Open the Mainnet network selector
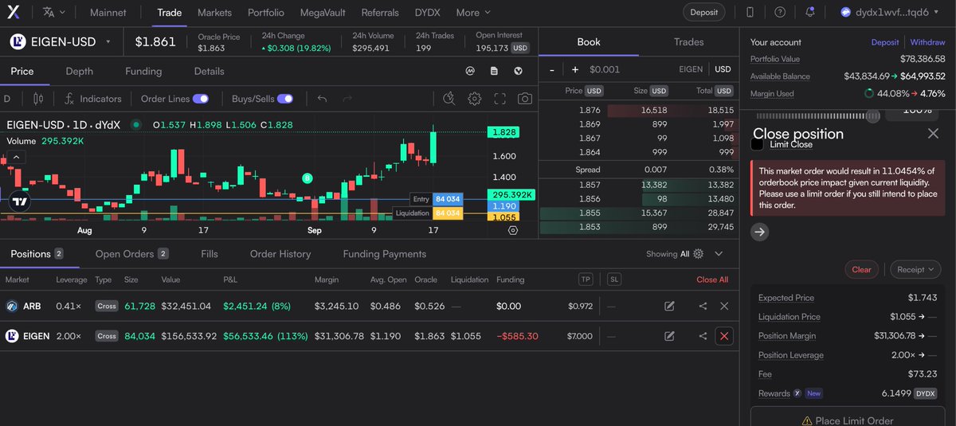The width and height of the screenshot is (956, 426). (108, 13)
